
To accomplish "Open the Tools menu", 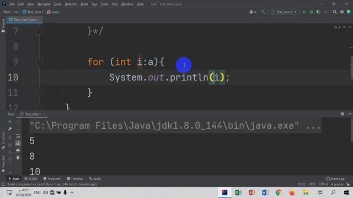I will [x=104, y=4].
